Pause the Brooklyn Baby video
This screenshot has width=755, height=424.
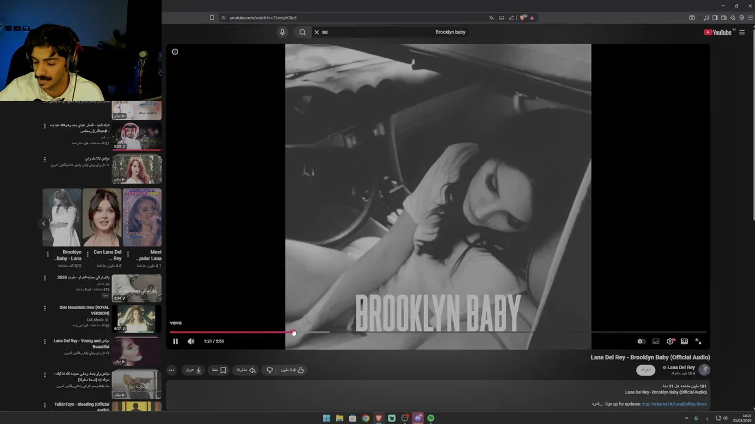click(x=175, y=341)
